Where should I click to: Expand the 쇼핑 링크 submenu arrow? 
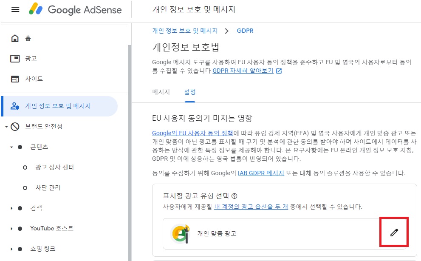click(11, 249)
